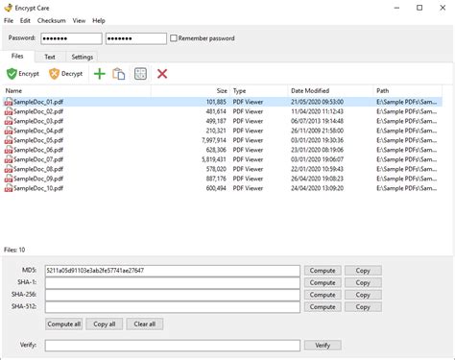The width and height of the screenshot is (455, 360).
Task: Click the Decrypt shield button
Action: tap(66, 74)
